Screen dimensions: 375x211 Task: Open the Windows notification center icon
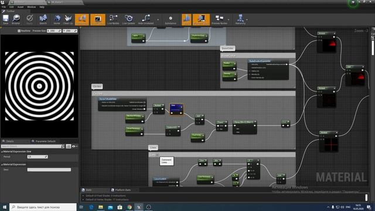369,207
